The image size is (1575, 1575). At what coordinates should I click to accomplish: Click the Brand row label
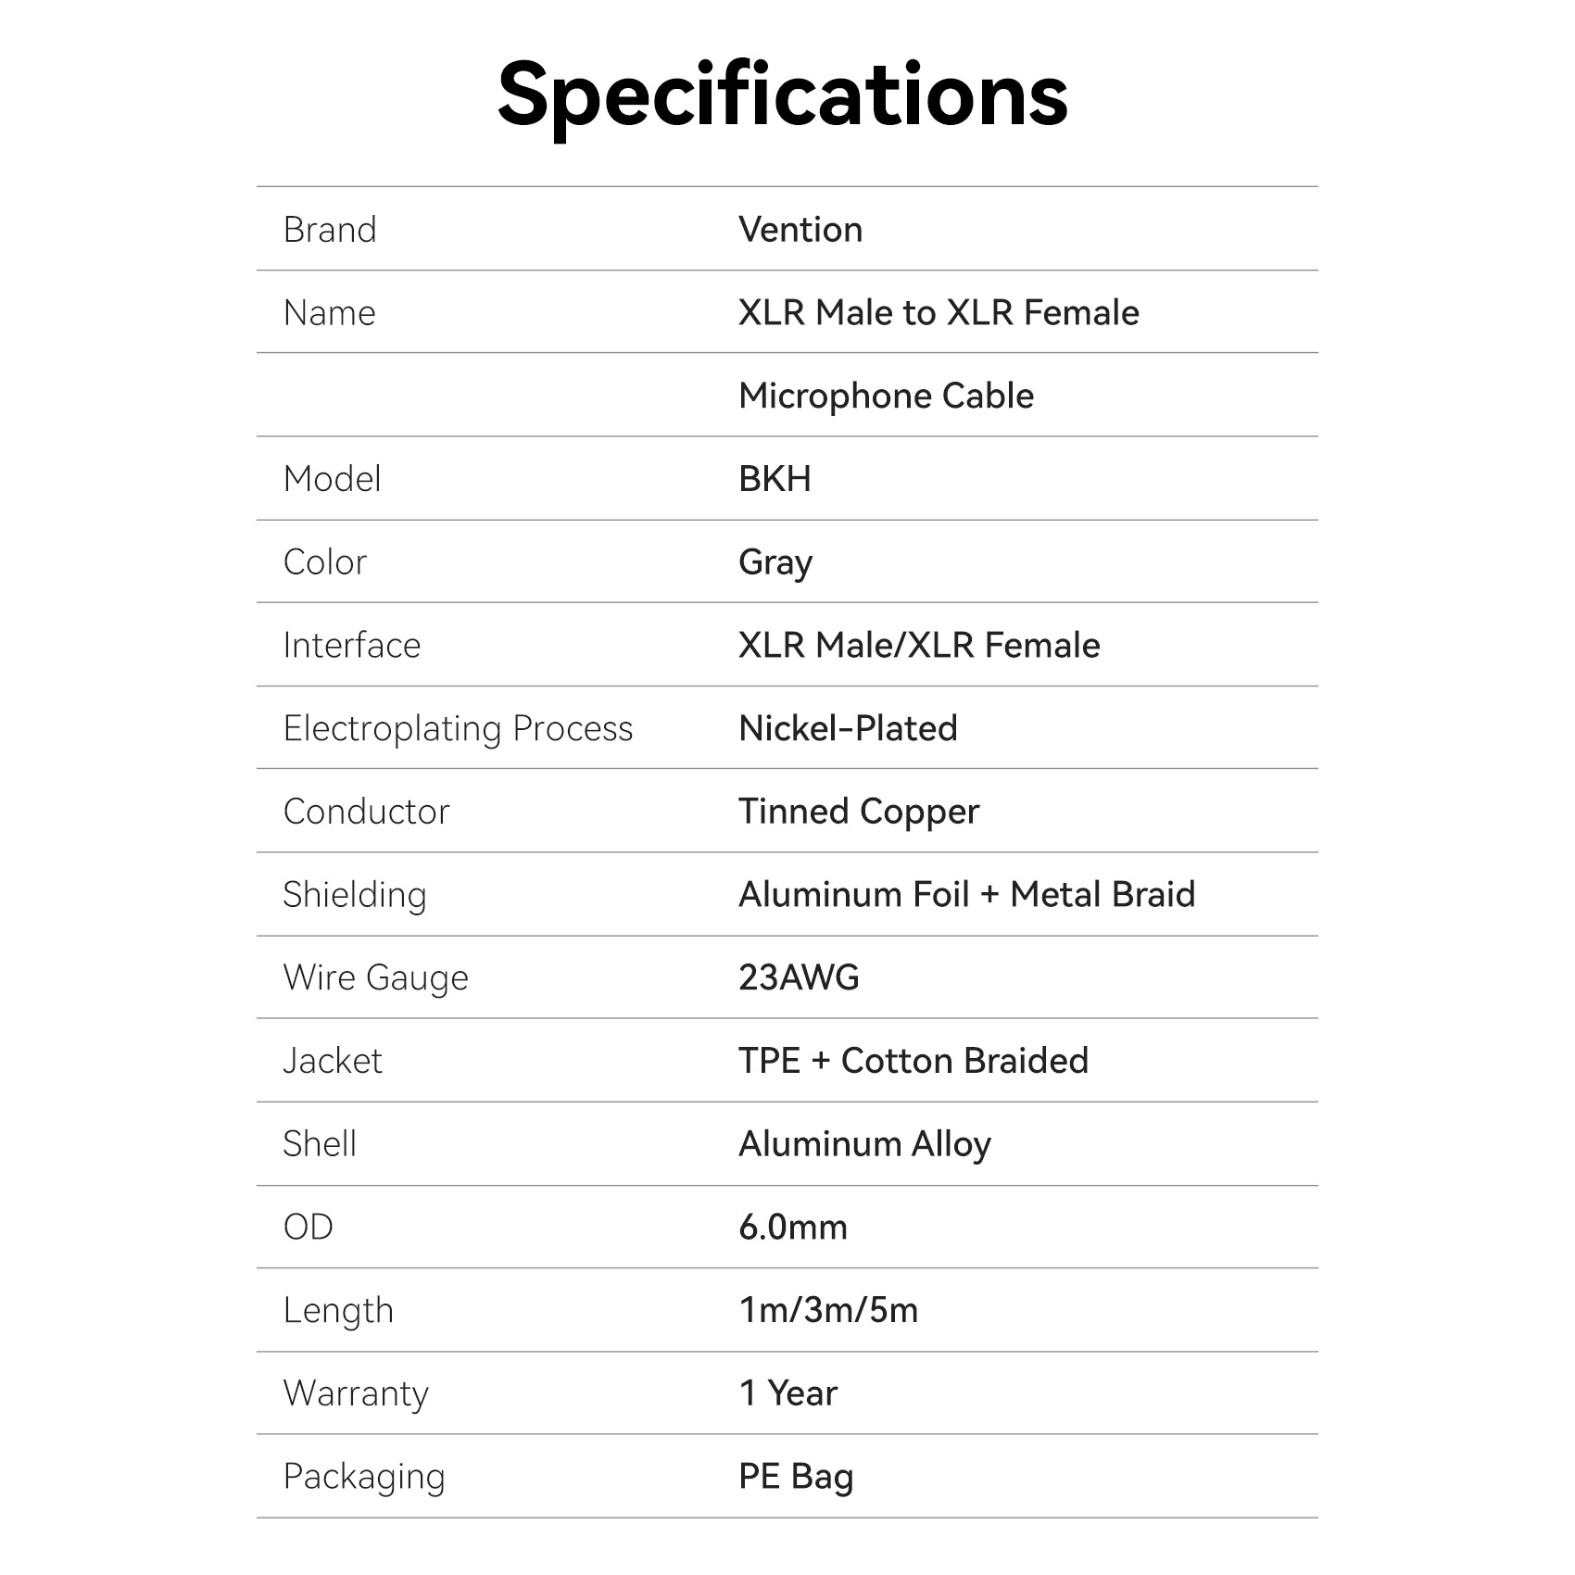pos(330,230)
